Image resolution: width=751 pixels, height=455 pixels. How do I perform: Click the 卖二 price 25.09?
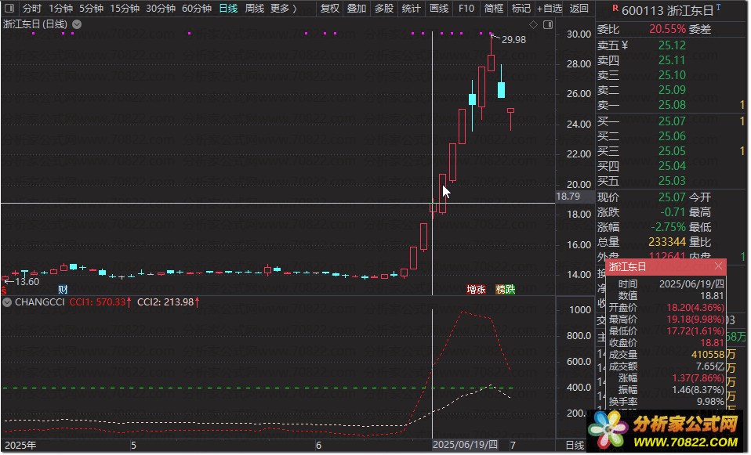672,90
